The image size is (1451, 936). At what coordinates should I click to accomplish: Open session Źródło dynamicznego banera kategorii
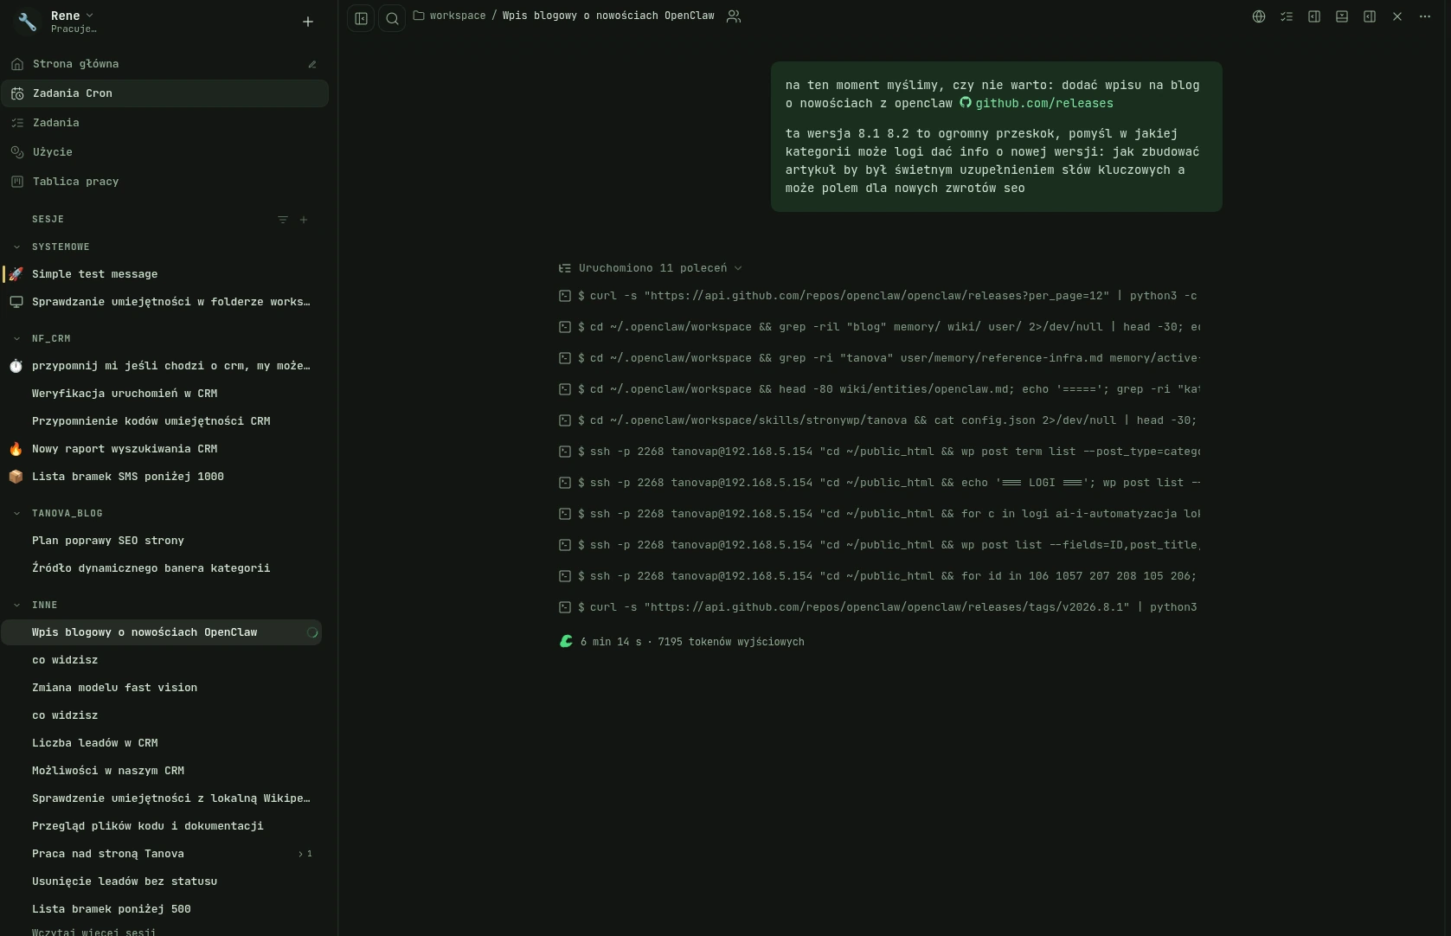tap(161, 568)
